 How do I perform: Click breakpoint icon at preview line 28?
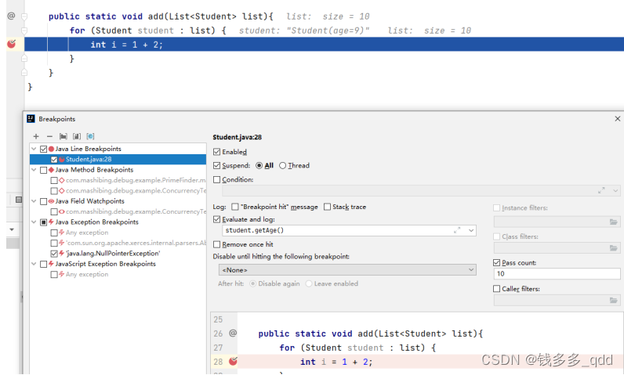pyautogui.click(x=233, y=361)
